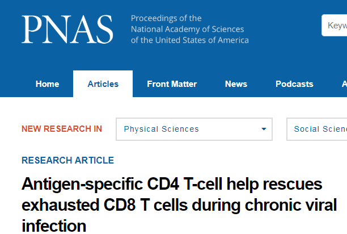This screenshot has width=347, height=234.
Task: Click the NEW RESEARCH IN label
Action: click(x=62, y=129)
